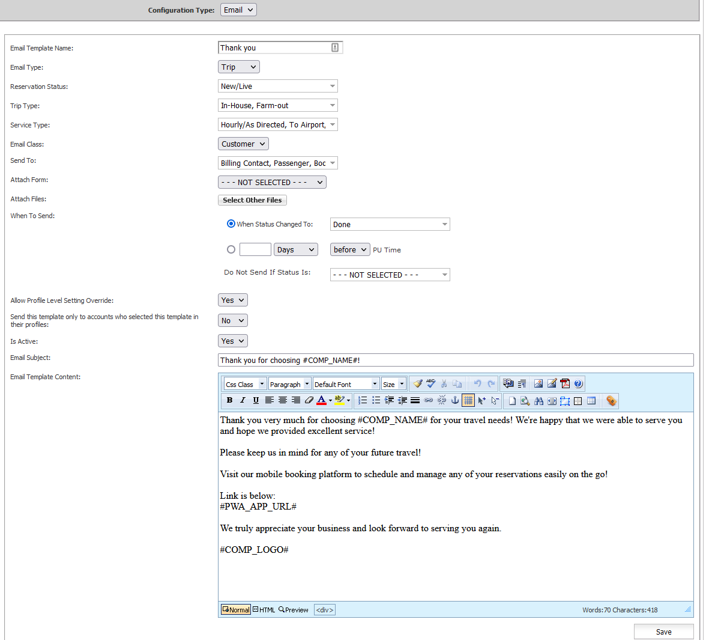Switch to the Preview tab
The width and height of the screenshot is (715, 640).
tap(294, 610)
